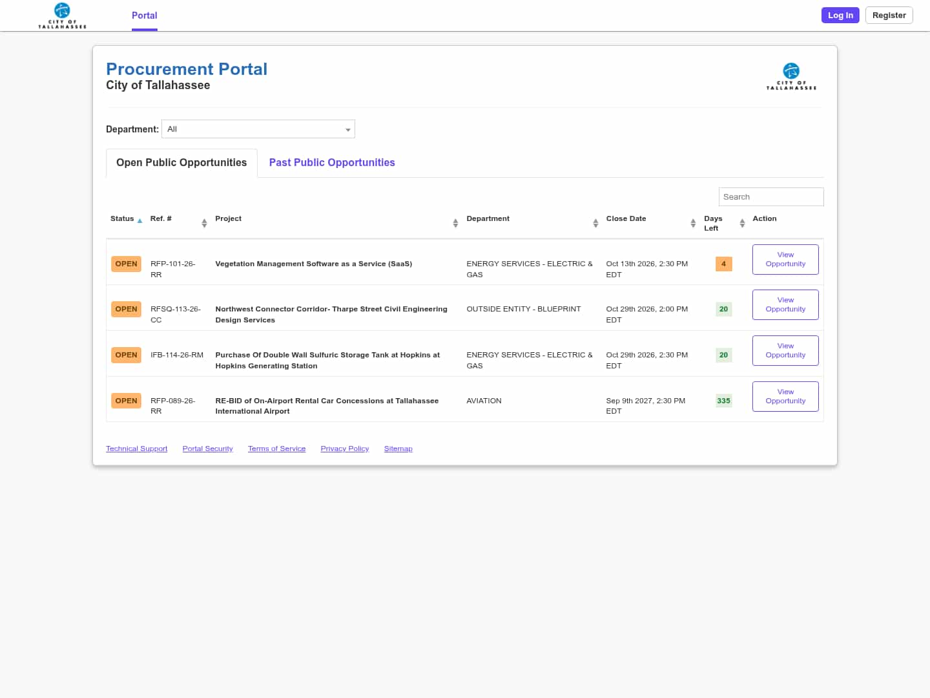930x698 pixels.
Task: Click reference number IFB-114-26-RM
Action: pos(177,355)
